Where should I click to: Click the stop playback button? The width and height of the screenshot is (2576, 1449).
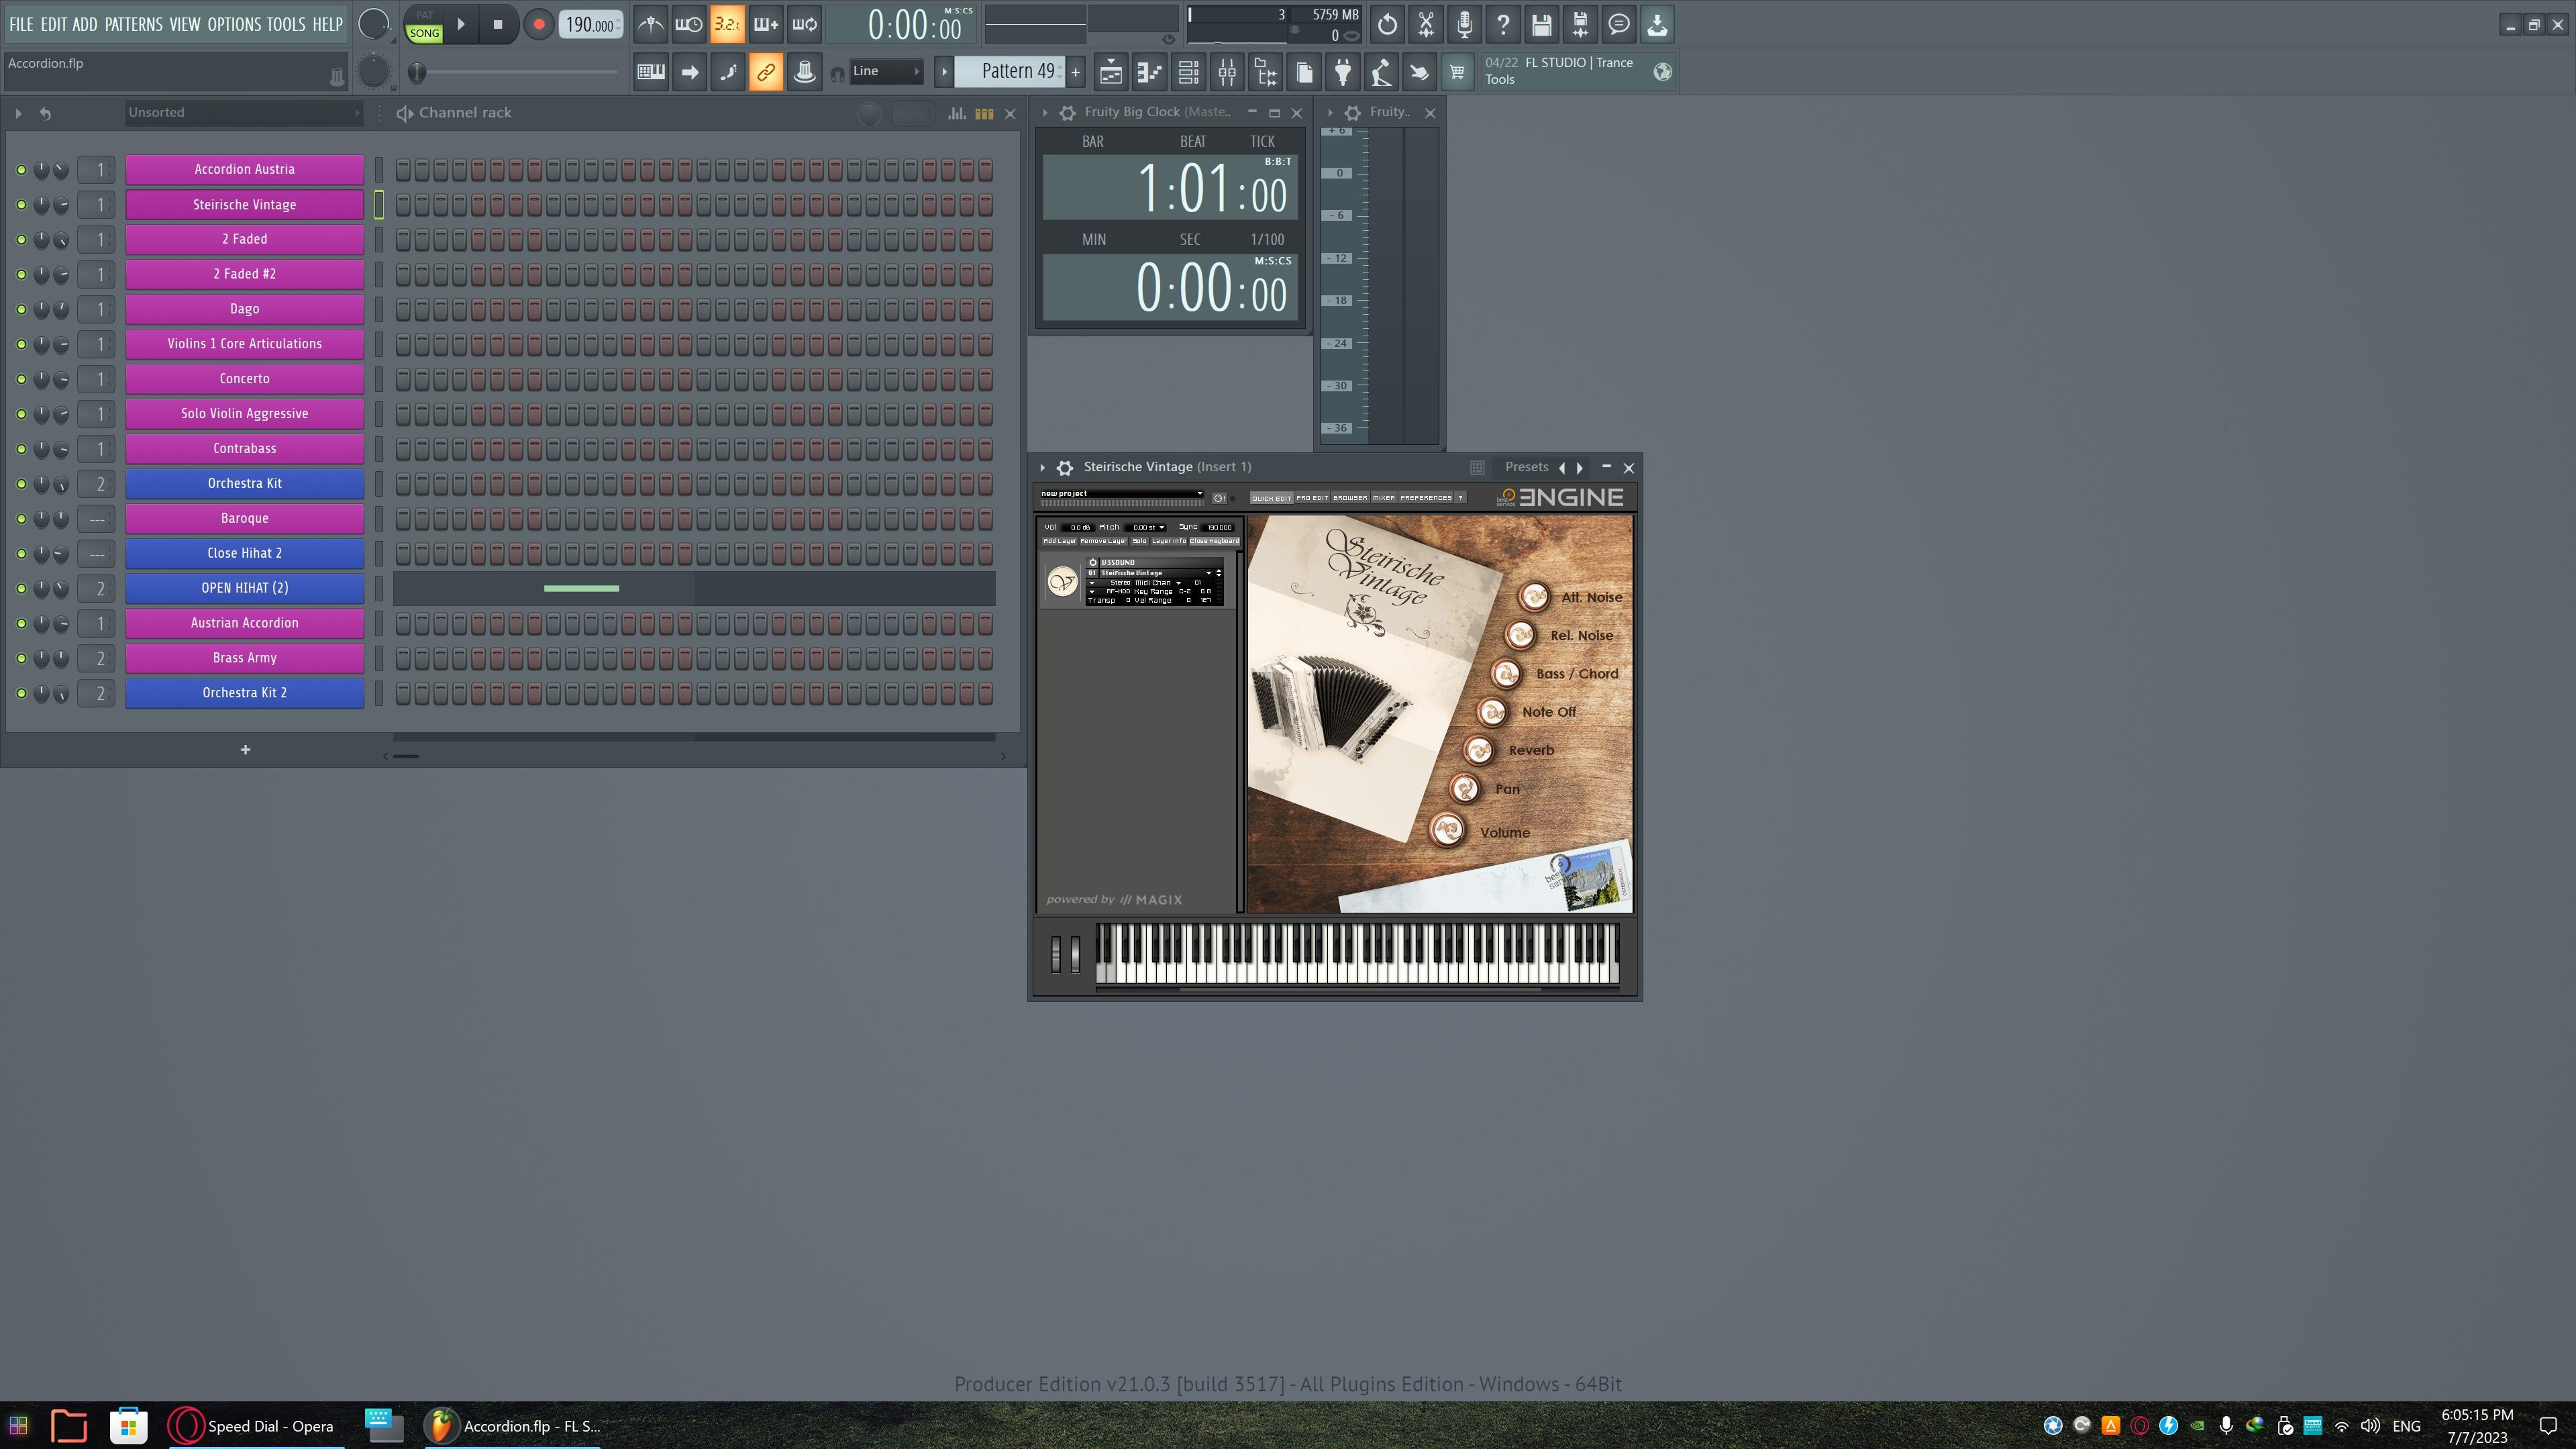[498, 24]
